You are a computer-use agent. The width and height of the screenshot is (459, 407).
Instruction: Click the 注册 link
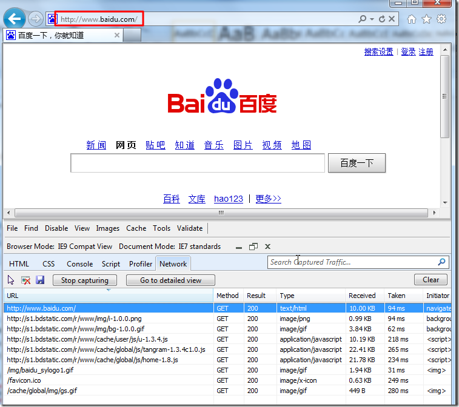click(426, 51)
